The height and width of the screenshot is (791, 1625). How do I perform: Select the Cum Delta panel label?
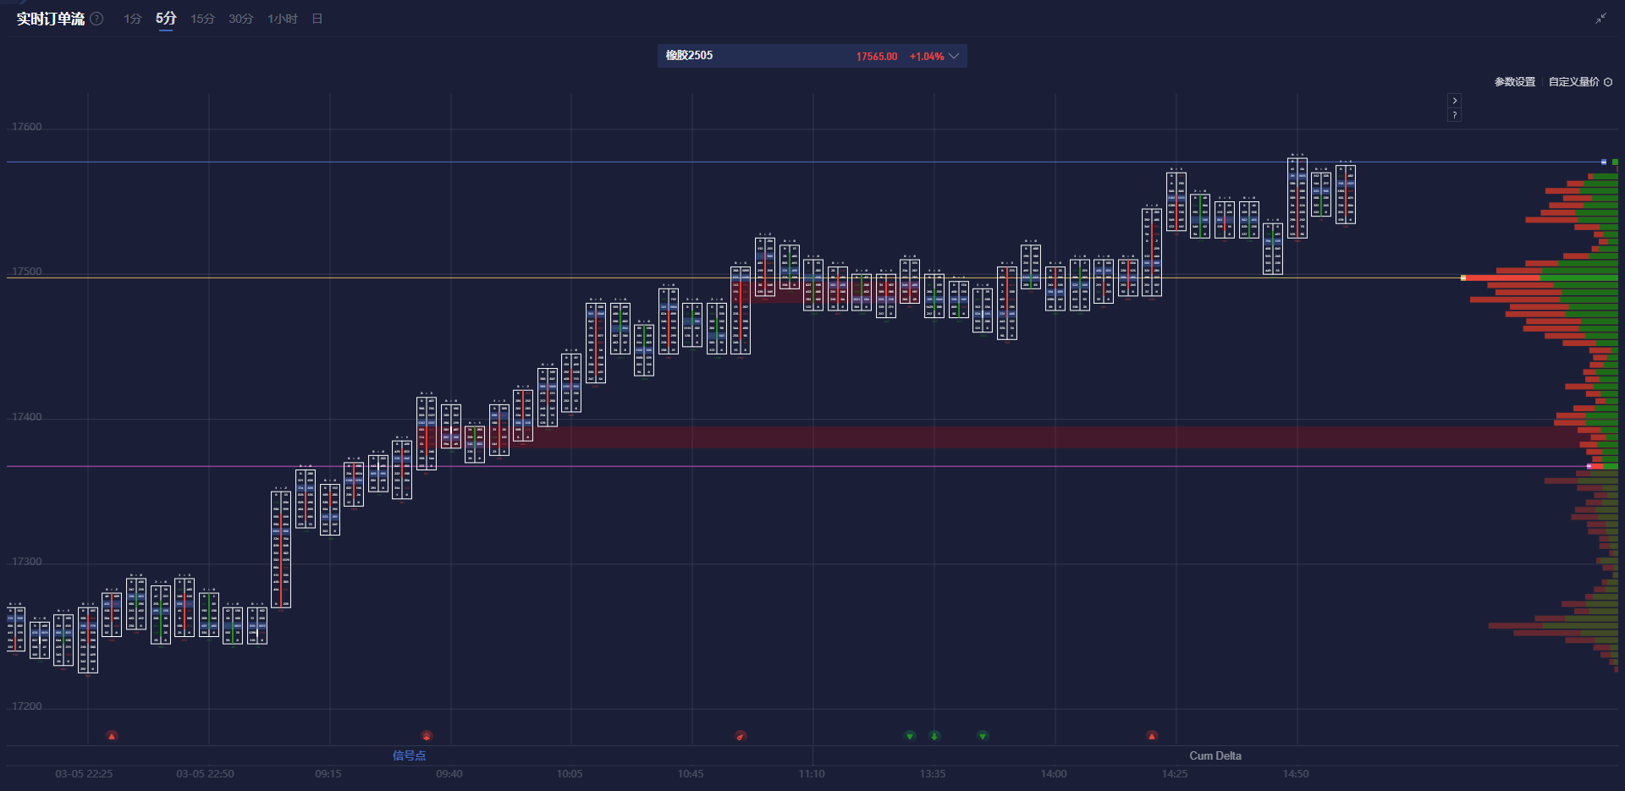(1215, 755)
